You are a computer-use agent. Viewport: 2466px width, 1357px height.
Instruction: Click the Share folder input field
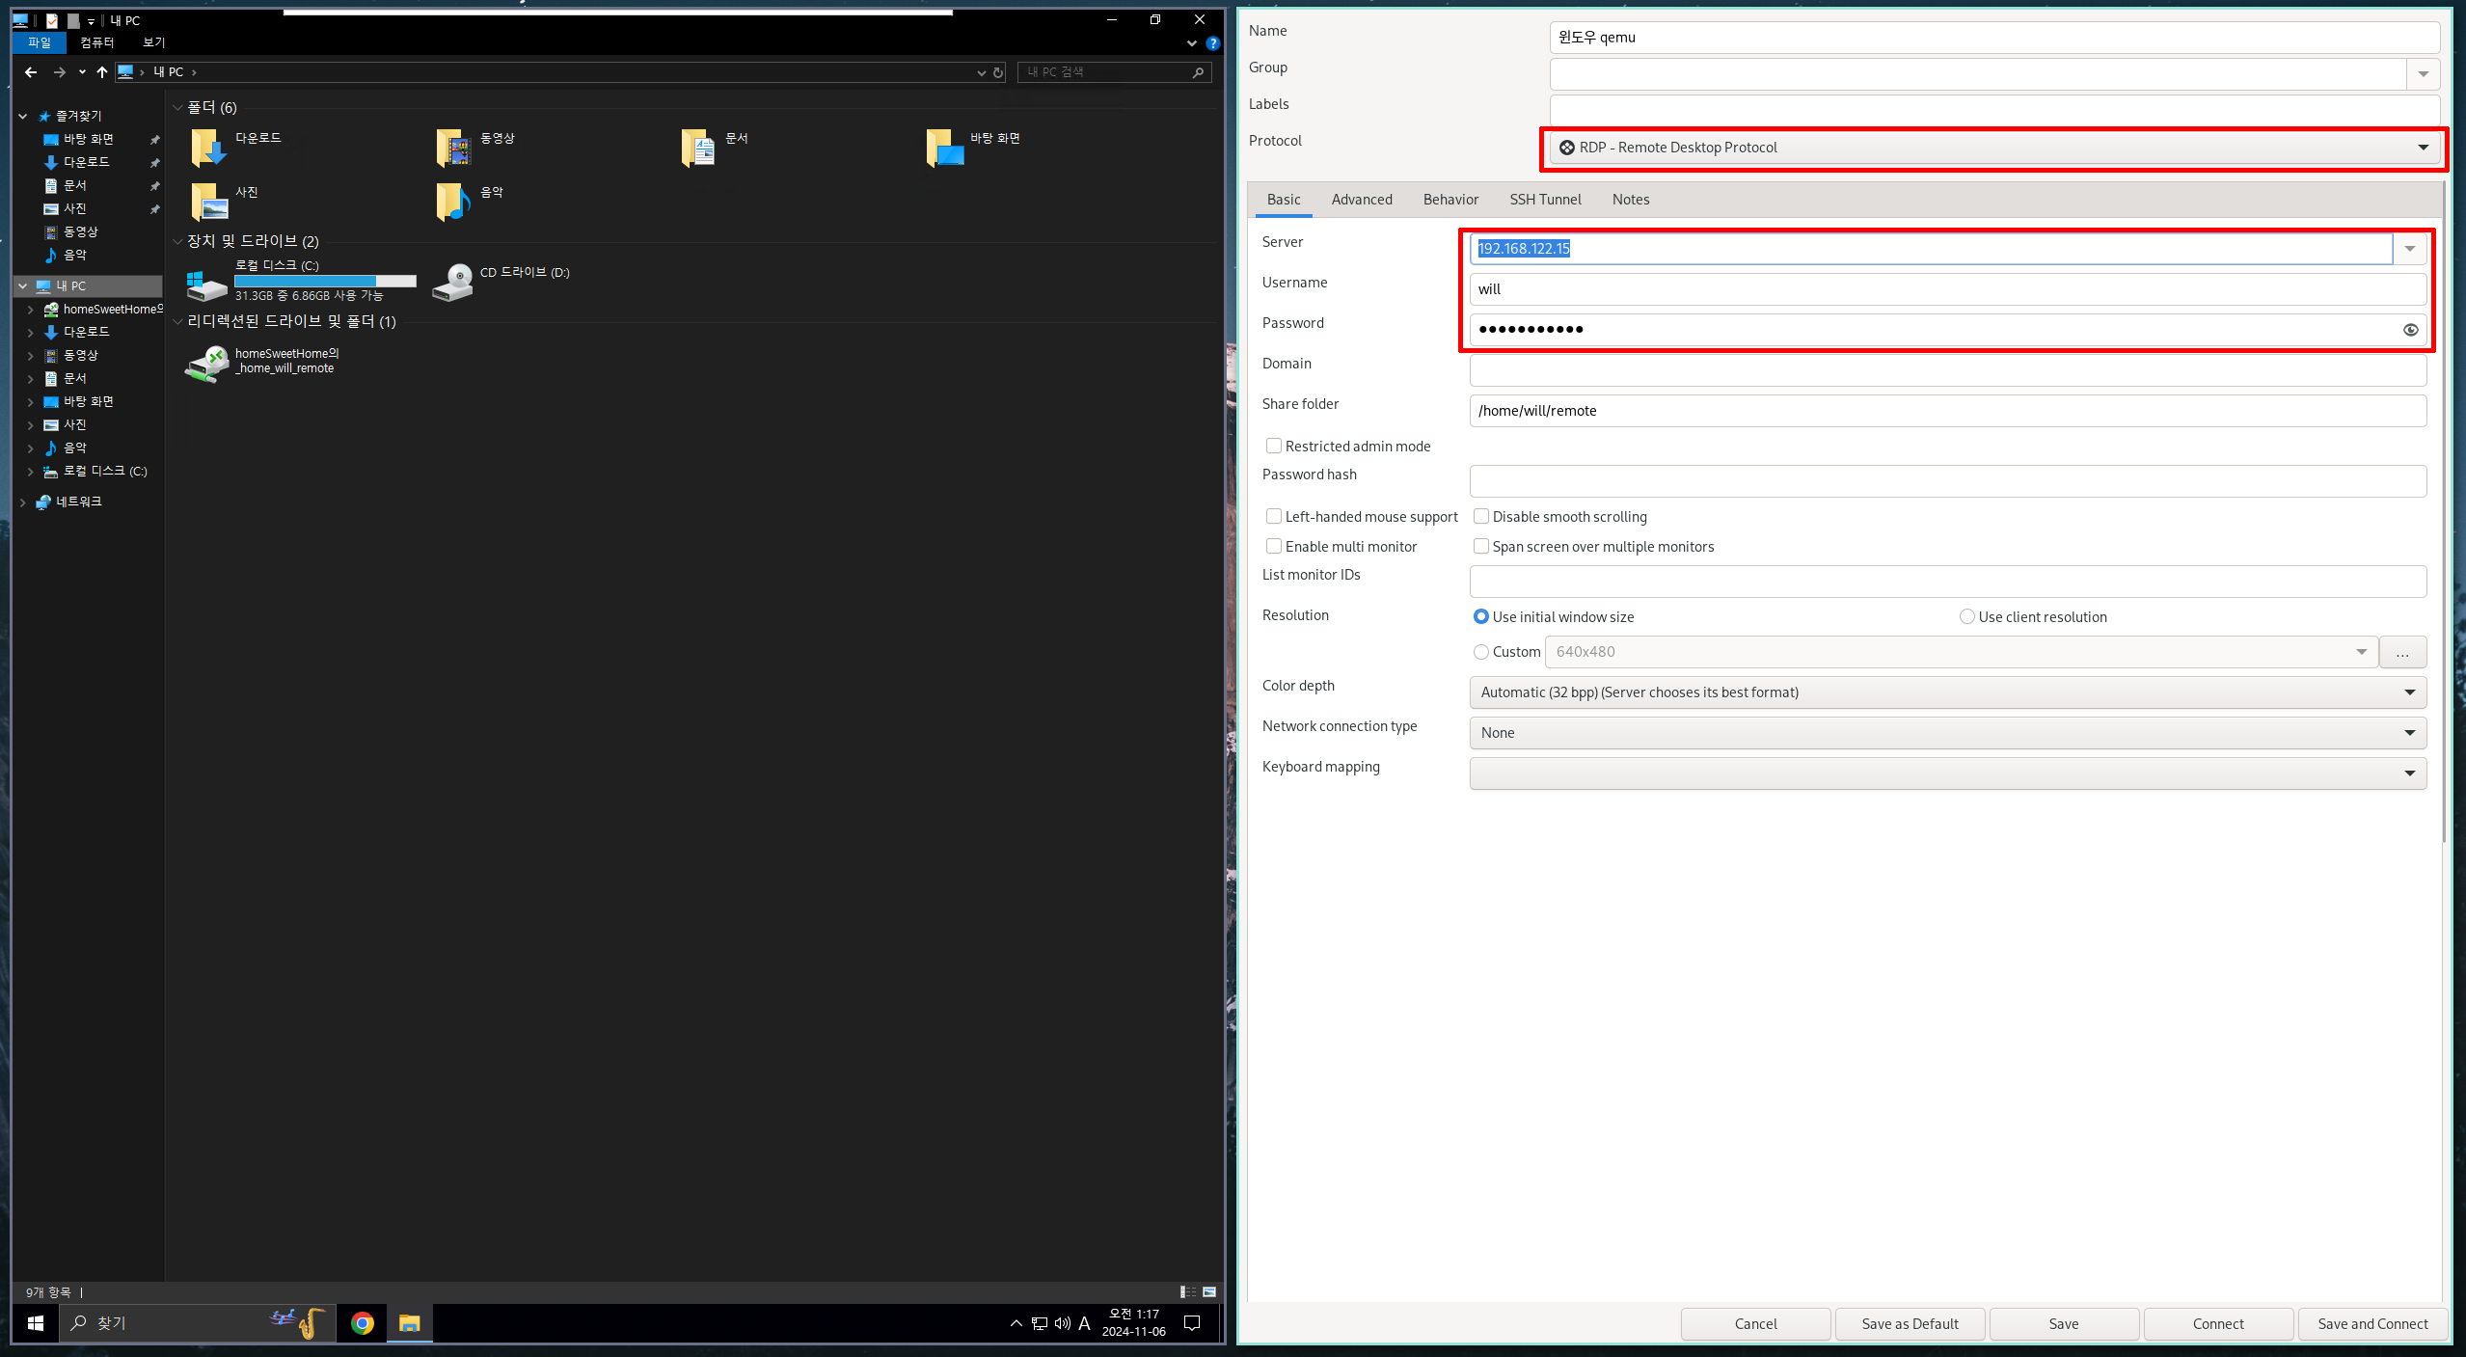(1947, 411)
